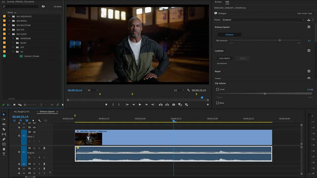Select the Type tool

4,154
